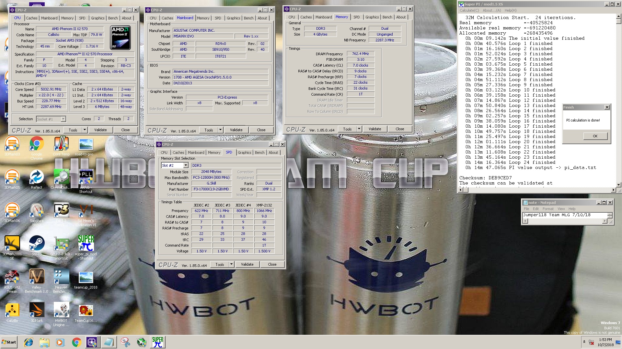Image resolution: width=622 pixels, height=349 pixels.
Task: Click Validate in the CPU tab window
Action: 100,130
